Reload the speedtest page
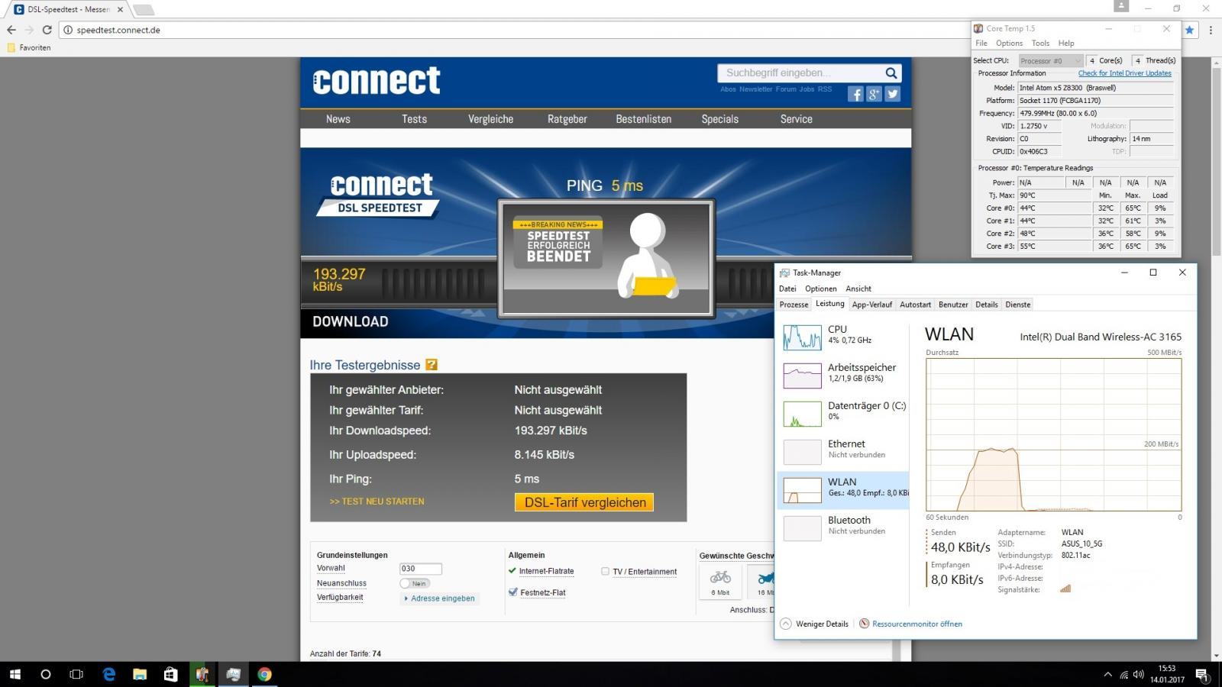1222x687 pixels. coord(47,30)
